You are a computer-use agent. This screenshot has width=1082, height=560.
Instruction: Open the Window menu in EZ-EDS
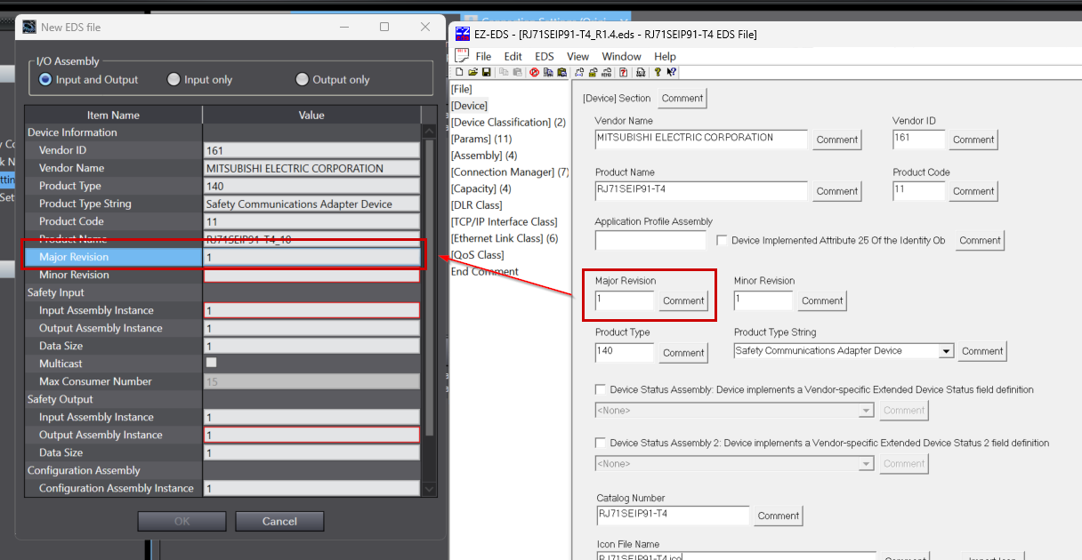tap(621, 56)
